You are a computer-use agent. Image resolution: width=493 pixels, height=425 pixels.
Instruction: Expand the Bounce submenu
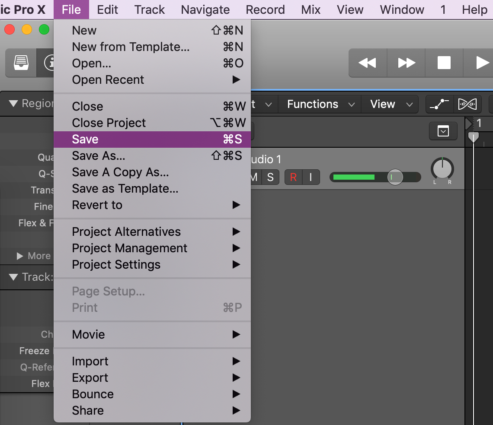pos(152,394)
